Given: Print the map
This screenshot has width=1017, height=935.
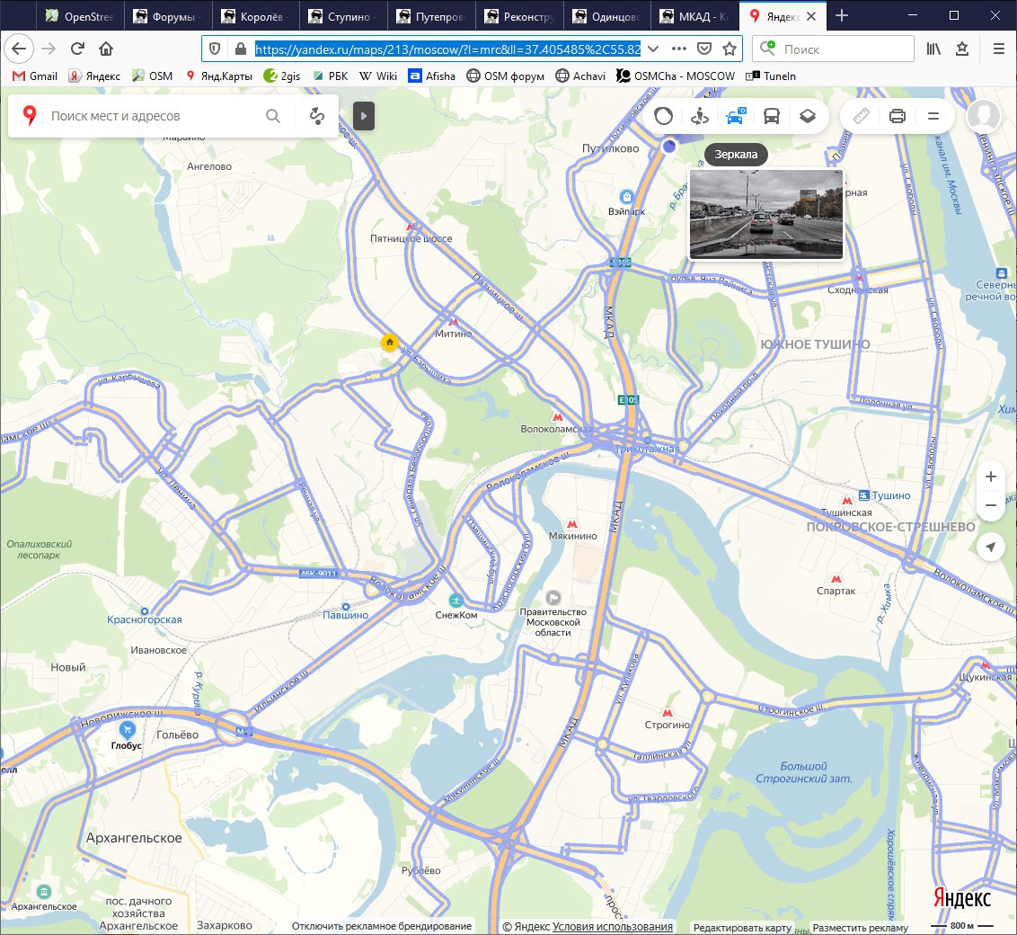Looking at the screenshot, I should (897, 116).
